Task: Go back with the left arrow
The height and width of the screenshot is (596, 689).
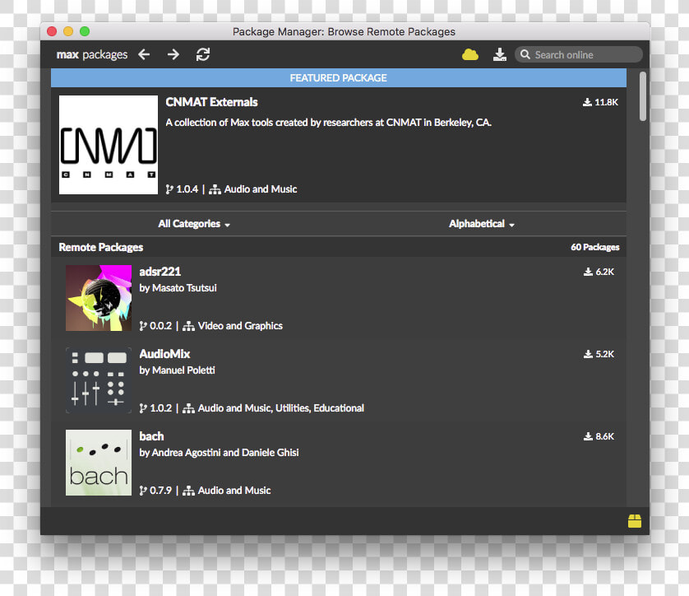Action: [x=144, y=54]
